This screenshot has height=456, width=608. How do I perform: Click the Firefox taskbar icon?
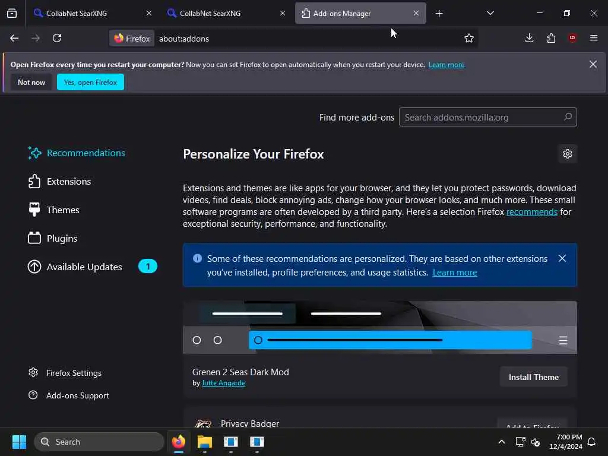[x=179, y=442]
